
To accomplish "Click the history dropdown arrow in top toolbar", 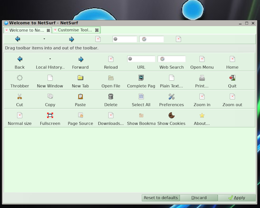I will pyautogui.click(x=44, y=39).
